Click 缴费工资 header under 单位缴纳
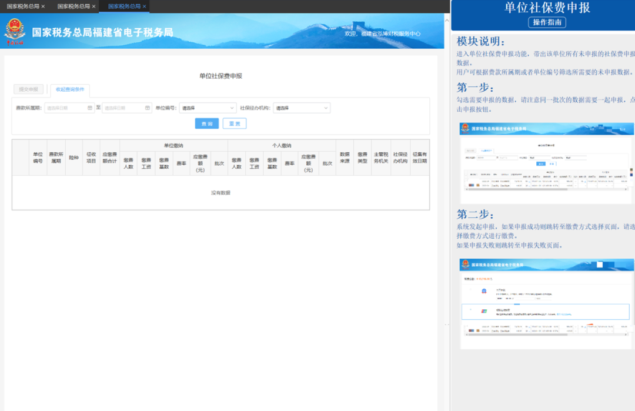 (146, 163)
